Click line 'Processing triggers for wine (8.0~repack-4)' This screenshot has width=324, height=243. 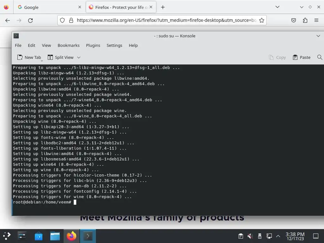pyautogui.click(x=72, y=197)
